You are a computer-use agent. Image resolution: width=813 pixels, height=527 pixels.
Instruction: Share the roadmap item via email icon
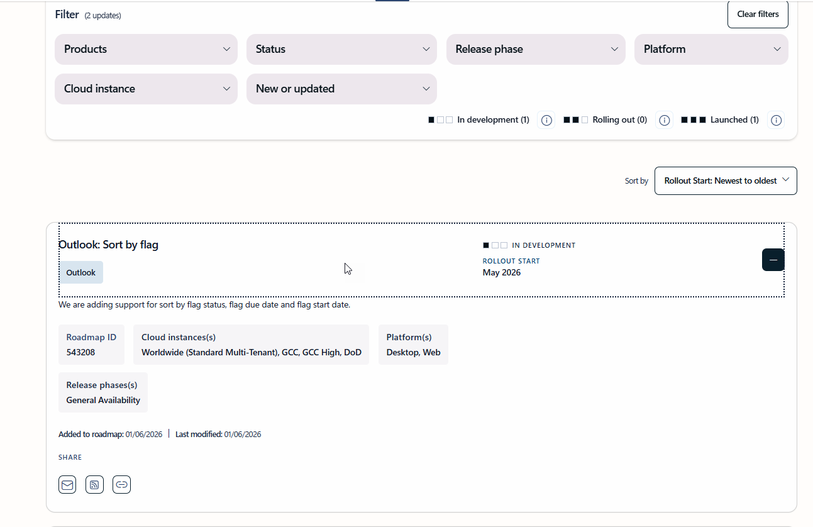(x=67, y=484)
